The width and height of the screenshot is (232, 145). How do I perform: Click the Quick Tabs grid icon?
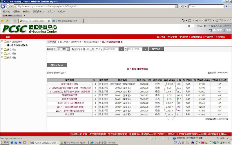[x=13, y=21]
